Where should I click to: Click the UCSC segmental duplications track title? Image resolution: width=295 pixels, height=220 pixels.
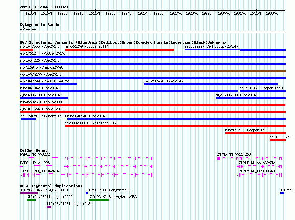[51, 186]
